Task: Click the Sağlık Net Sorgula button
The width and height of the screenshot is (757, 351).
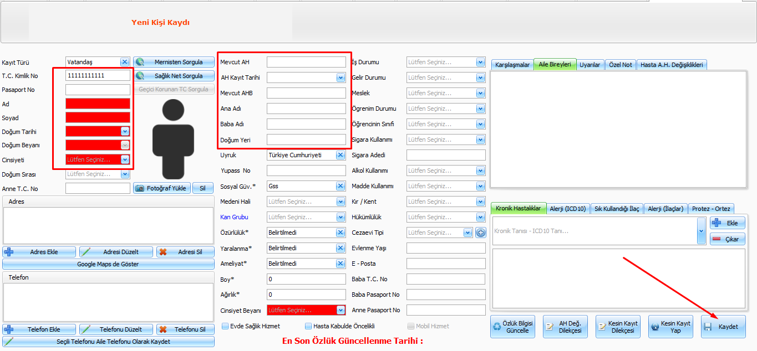Action: [x=174, y=76]
